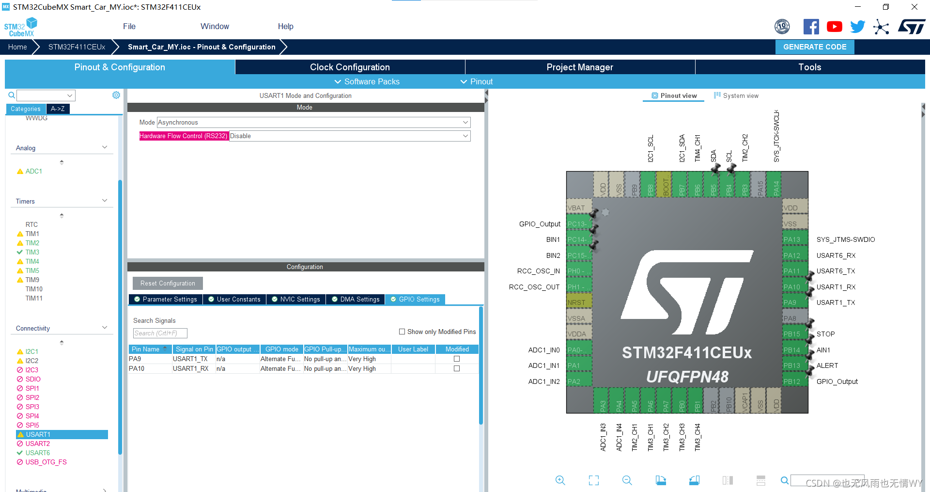930x492 pixels.
Task: Open the File menu
Action: point(129,26)
